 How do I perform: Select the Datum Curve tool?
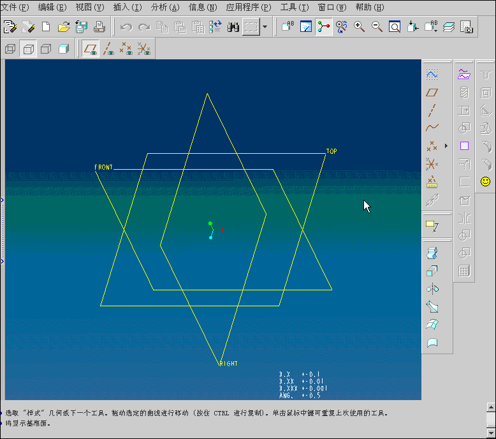[432, 128]
